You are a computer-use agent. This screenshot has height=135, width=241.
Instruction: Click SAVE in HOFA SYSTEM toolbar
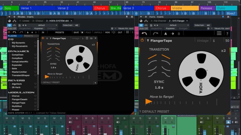point(76,32)
